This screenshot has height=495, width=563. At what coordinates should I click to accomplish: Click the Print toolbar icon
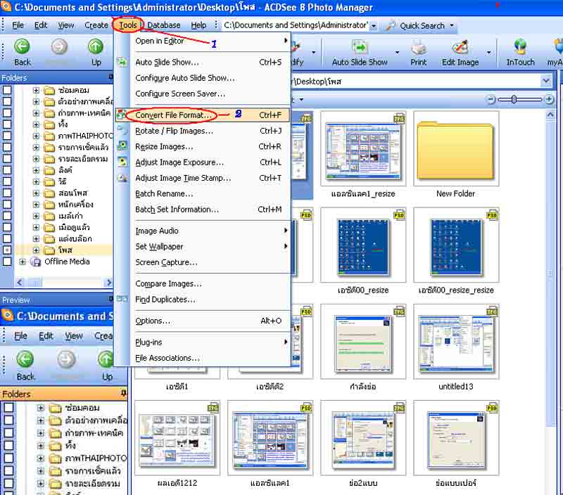[x=419, y=47]
